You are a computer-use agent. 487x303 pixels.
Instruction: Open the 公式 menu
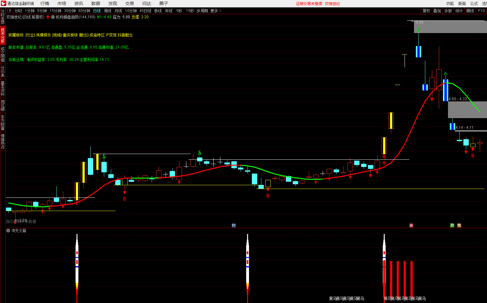pyautogui.click(x=474, y=3)
